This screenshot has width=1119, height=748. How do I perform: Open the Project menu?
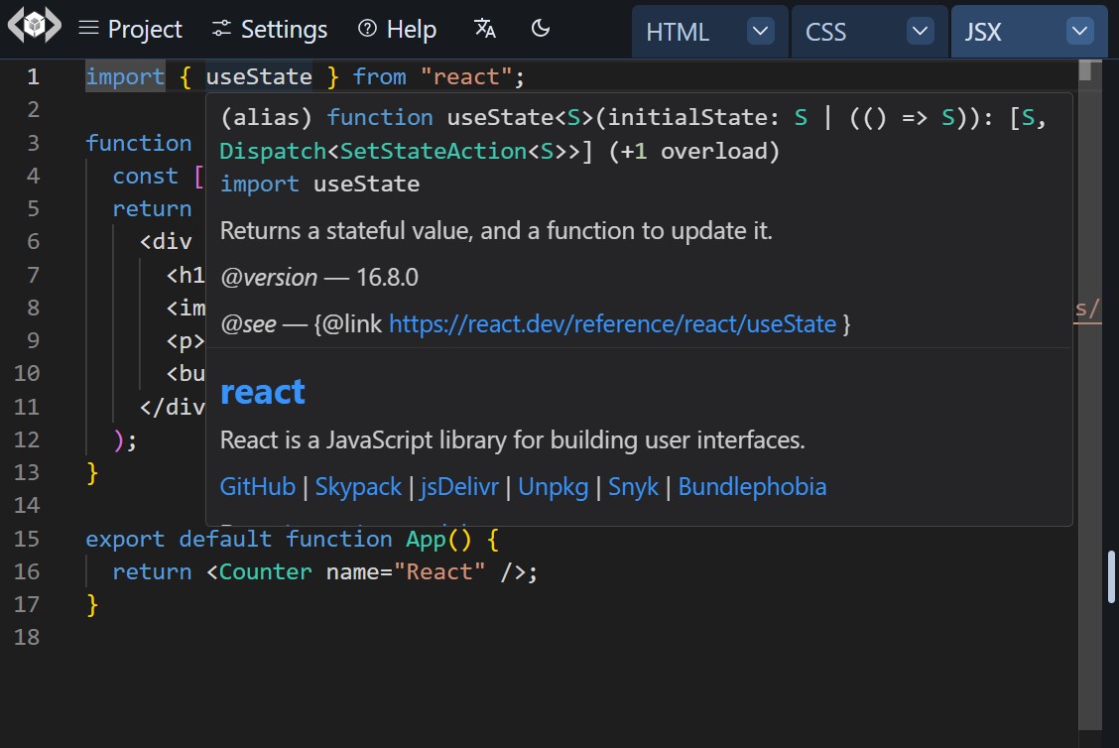click(x=144, y=29)
